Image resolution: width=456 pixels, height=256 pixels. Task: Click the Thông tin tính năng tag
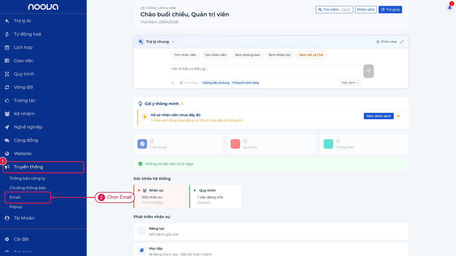point(245,83)
